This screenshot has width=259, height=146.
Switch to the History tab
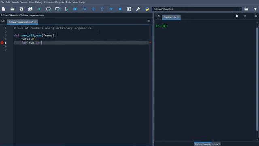[216, 144]
